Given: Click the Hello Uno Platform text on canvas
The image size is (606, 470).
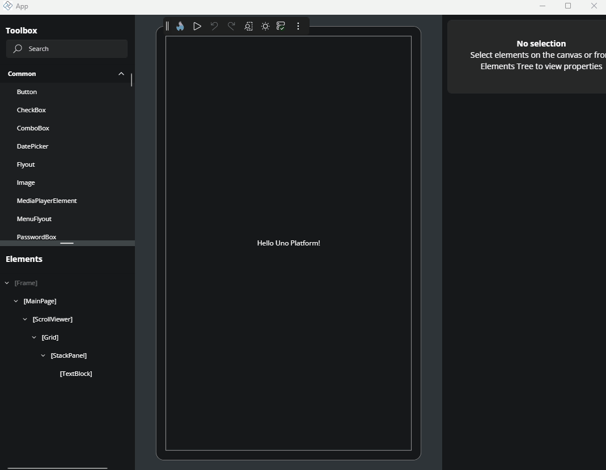Looking at the screenshot, I should point(289,243).
